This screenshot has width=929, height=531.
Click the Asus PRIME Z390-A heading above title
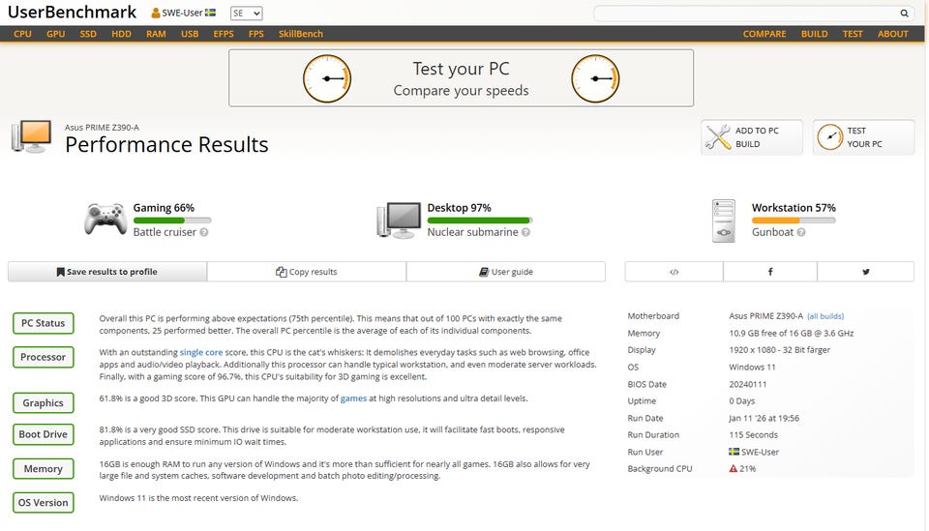click(x=102, y=128)
